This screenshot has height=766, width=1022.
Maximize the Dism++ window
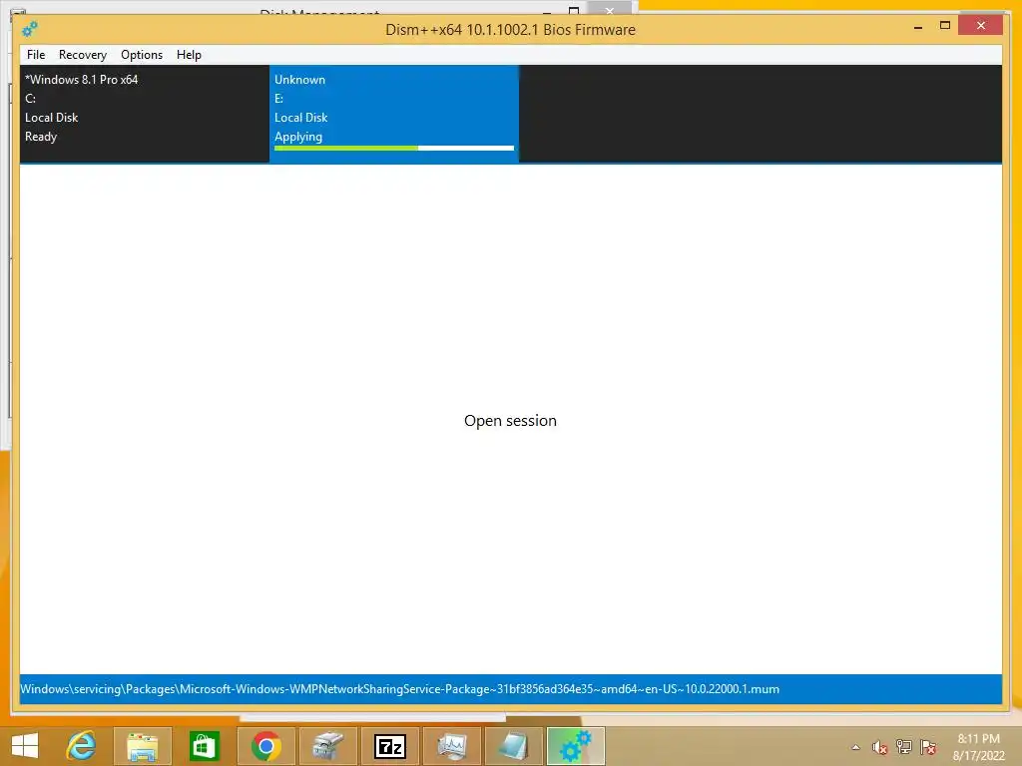pyautogui.click(x=944, y=25)
